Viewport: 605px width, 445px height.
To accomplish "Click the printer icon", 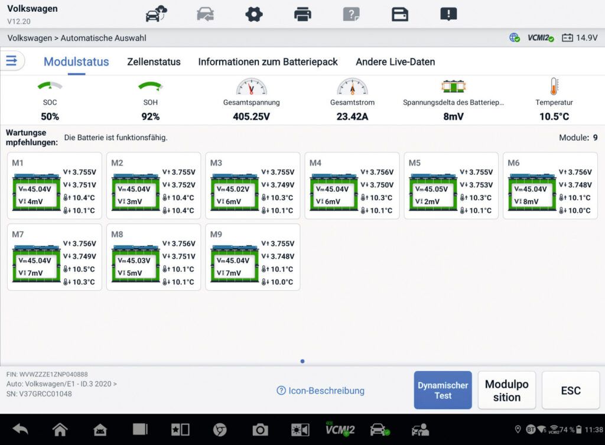I will 302,14.
